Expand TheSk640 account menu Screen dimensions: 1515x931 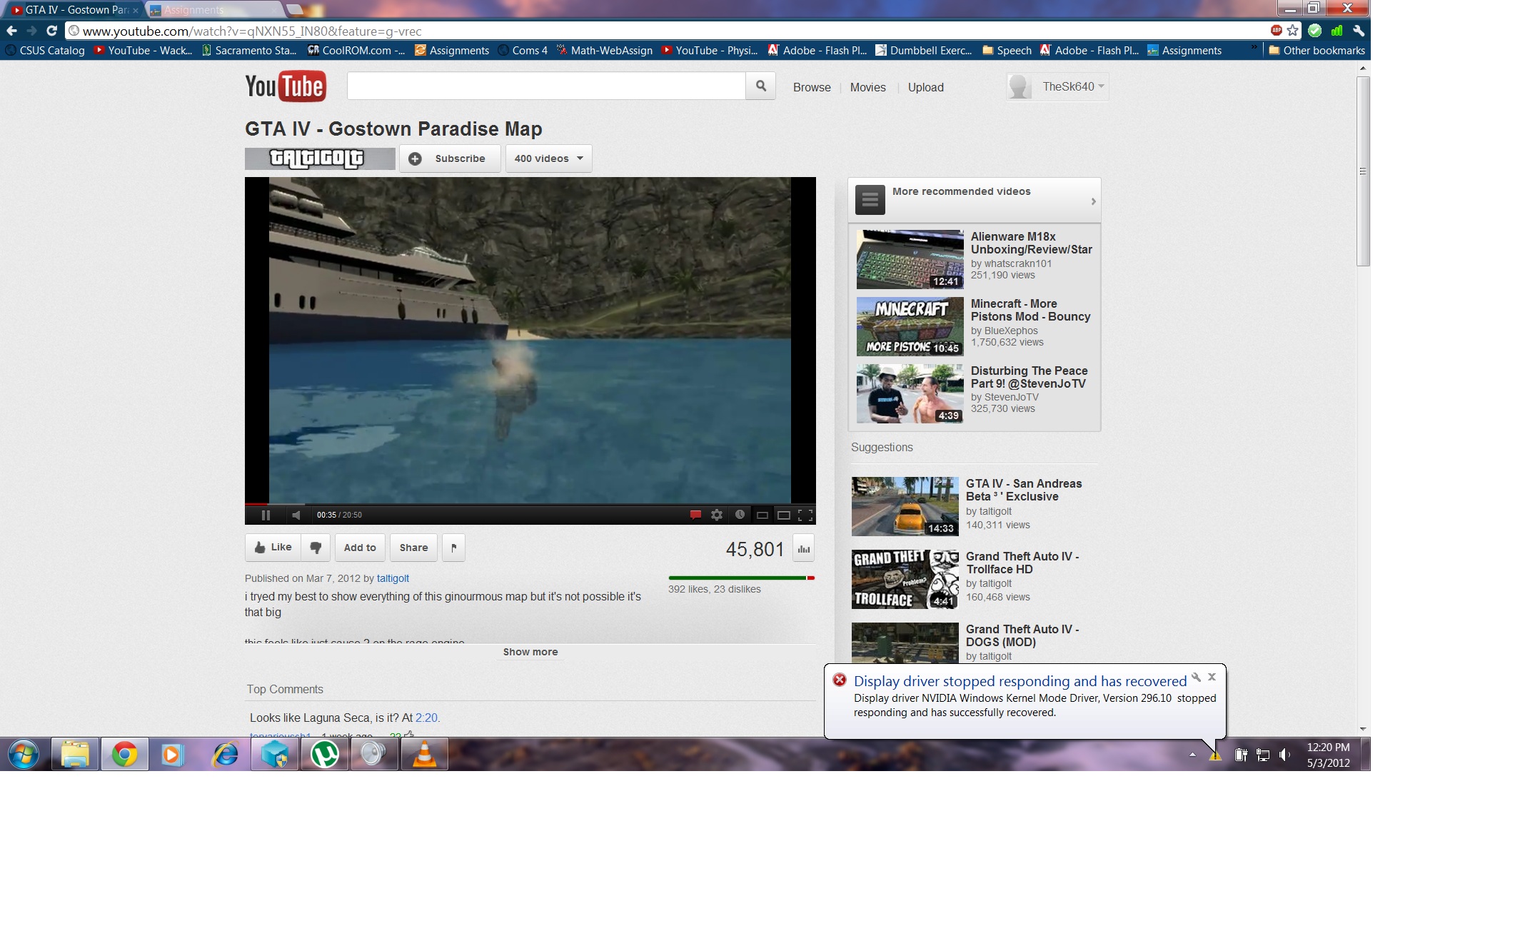[1072, 86]
